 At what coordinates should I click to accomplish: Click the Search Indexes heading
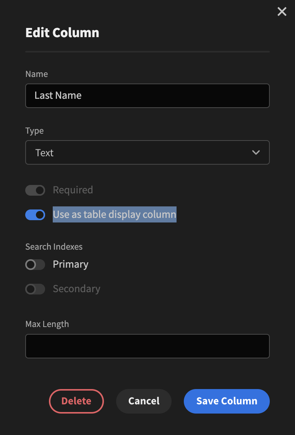click(x=54, y=247)
